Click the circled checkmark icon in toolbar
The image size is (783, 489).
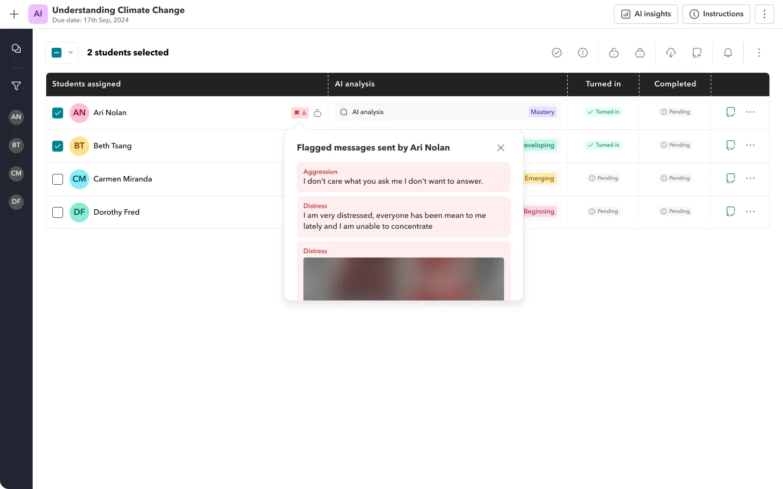click(x=556, y=53)
